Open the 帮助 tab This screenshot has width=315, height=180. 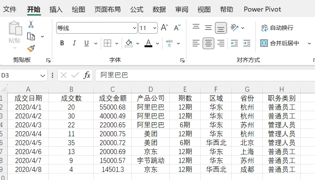(226, 9)
